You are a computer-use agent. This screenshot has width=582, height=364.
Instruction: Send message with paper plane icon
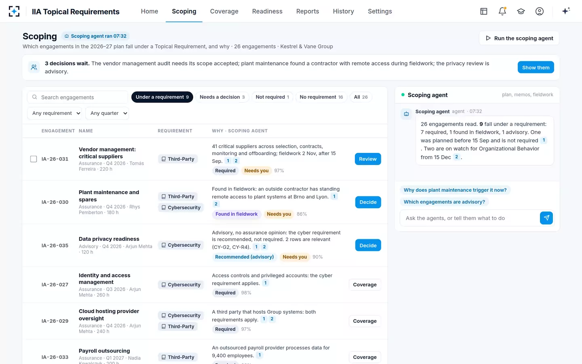[546, 218]
